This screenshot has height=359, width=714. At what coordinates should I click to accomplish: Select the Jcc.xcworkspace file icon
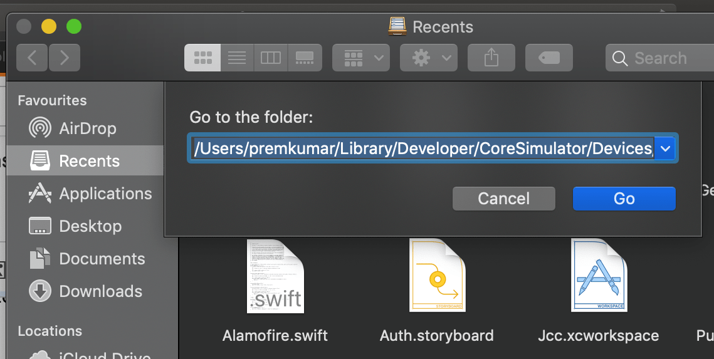[x=599, y=275]
